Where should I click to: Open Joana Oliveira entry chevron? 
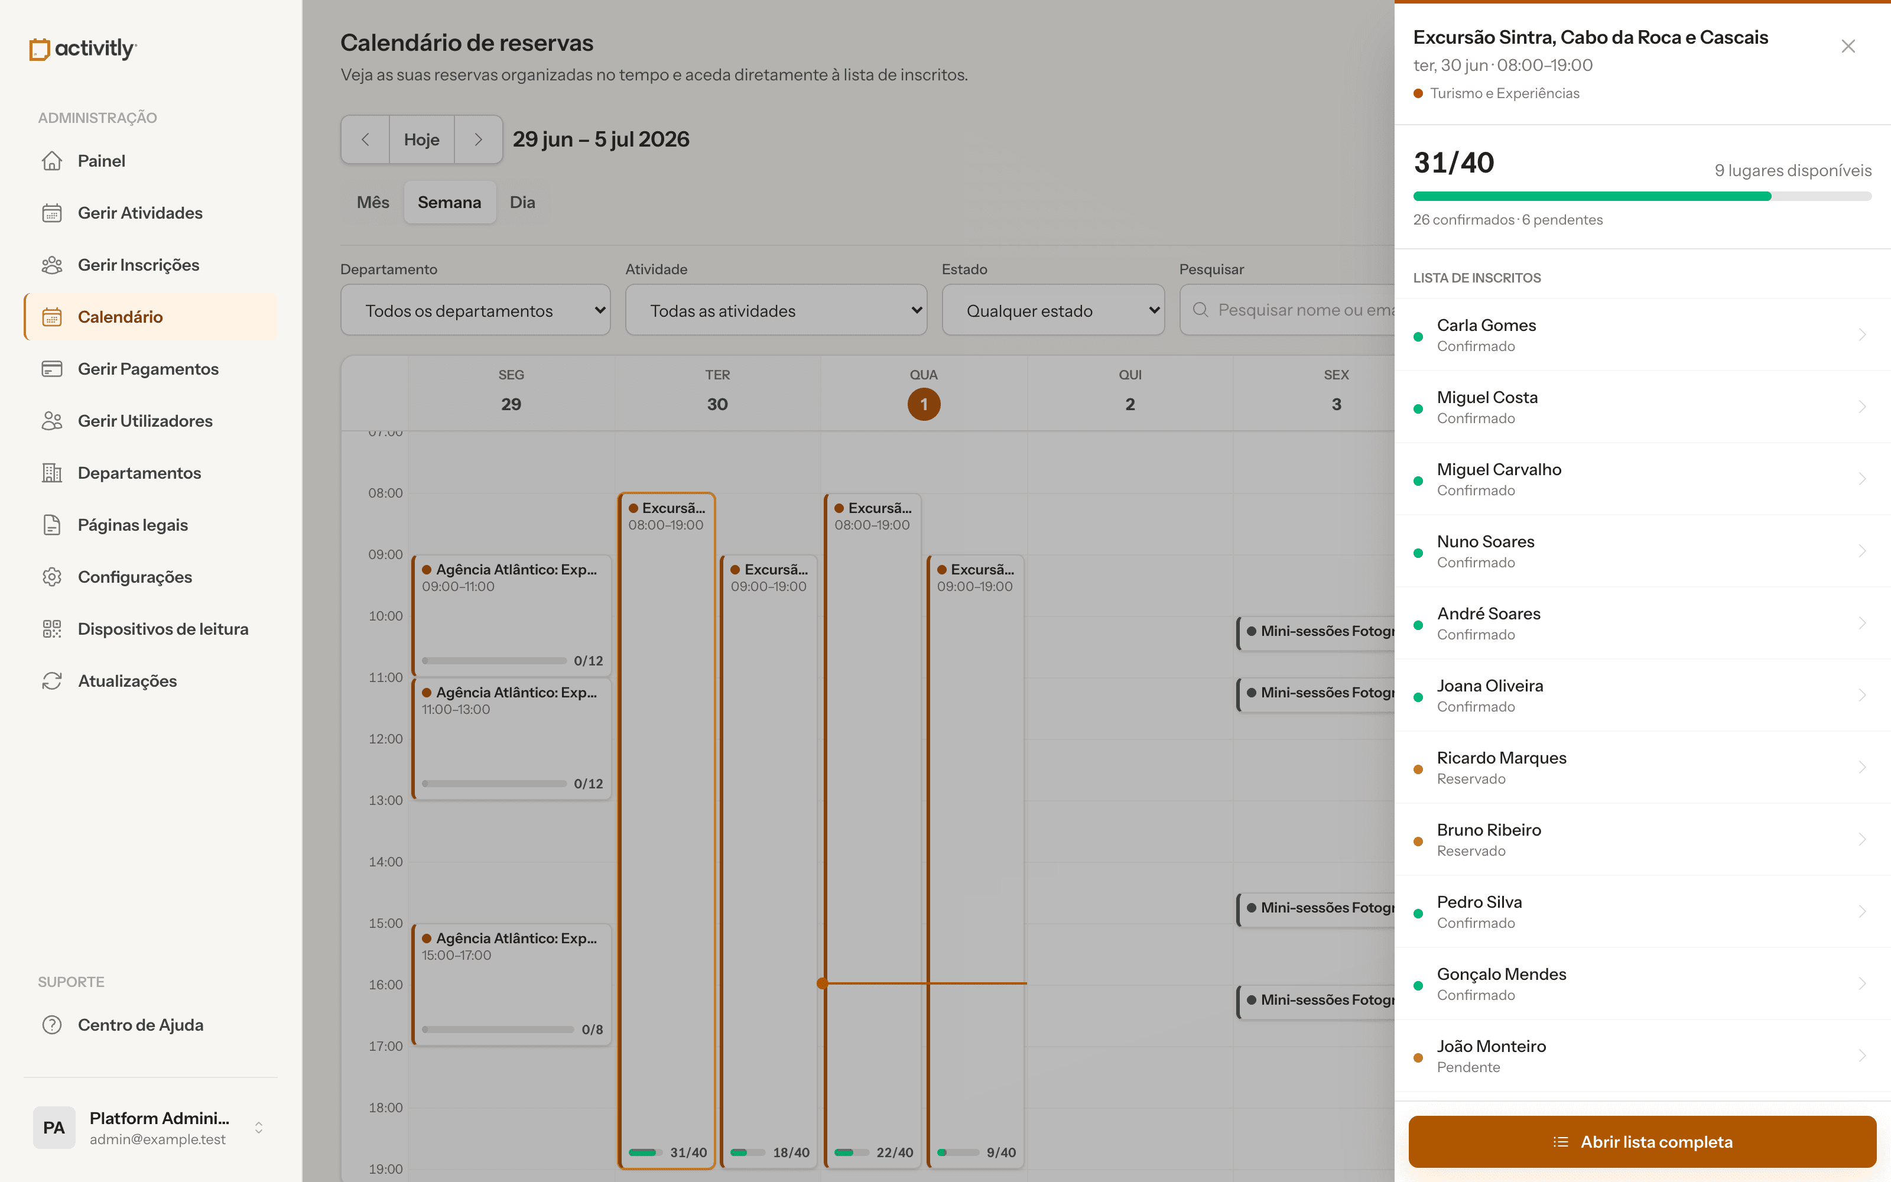(1862, 695)
